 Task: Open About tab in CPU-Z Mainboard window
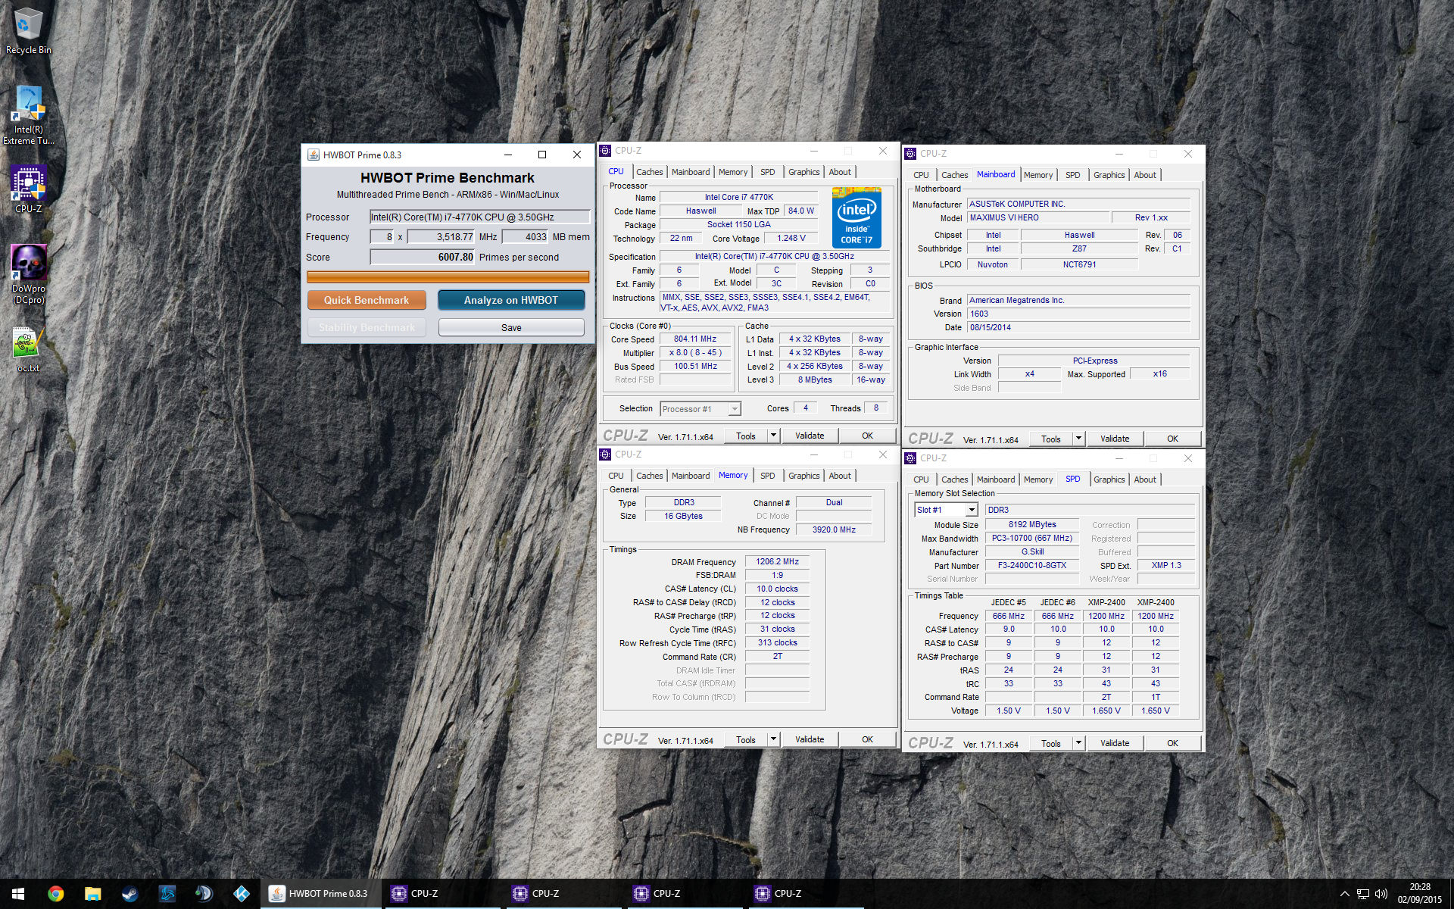coord(1144,175)
